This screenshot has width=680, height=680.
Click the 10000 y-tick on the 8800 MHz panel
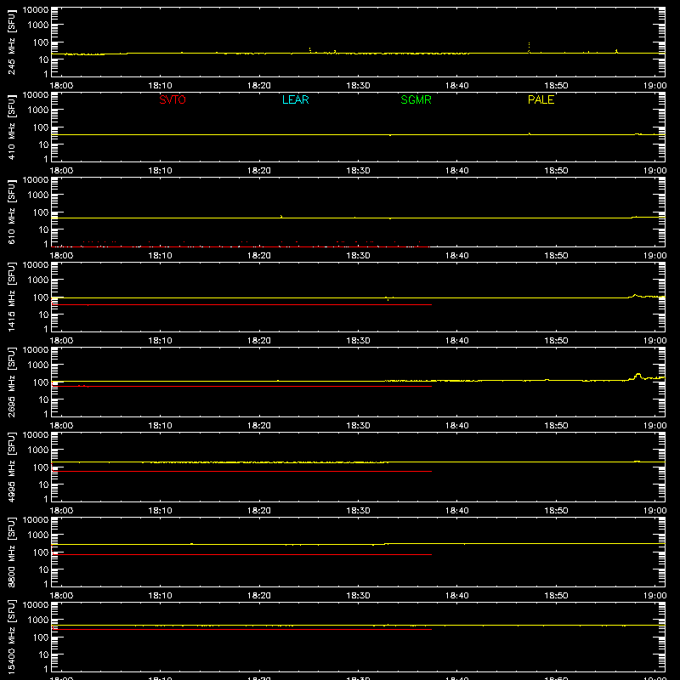click(36, 520)
